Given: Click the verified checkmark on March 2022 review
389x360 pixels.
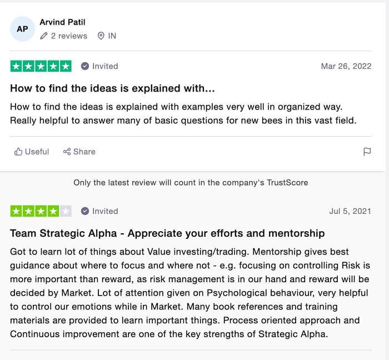Looking at the screenshot, I should click(x=85, y=66).
